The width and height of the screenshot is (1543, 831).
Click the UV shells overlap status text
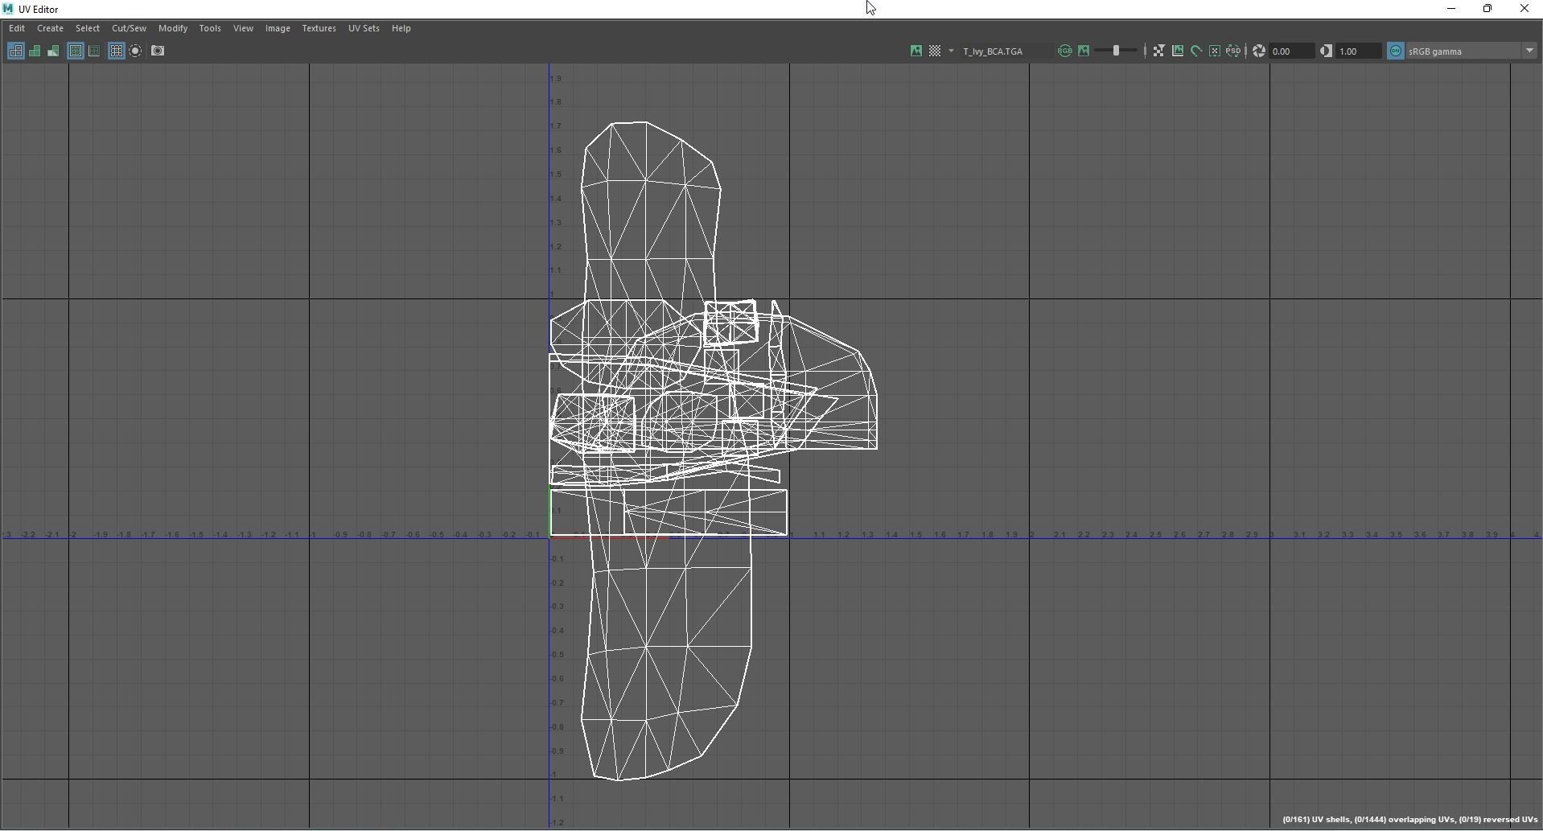click(1410, 820)
